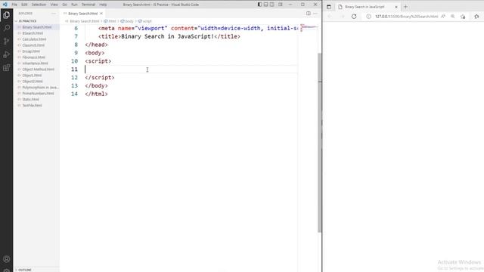This screenshot has height=272, width=484.
Task: Split the editor to the right
Action: coord(309,14)
